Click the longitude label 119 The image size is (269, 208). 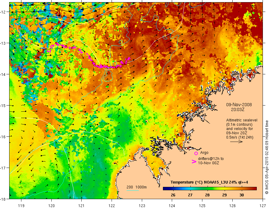click(x=21, y=206)
